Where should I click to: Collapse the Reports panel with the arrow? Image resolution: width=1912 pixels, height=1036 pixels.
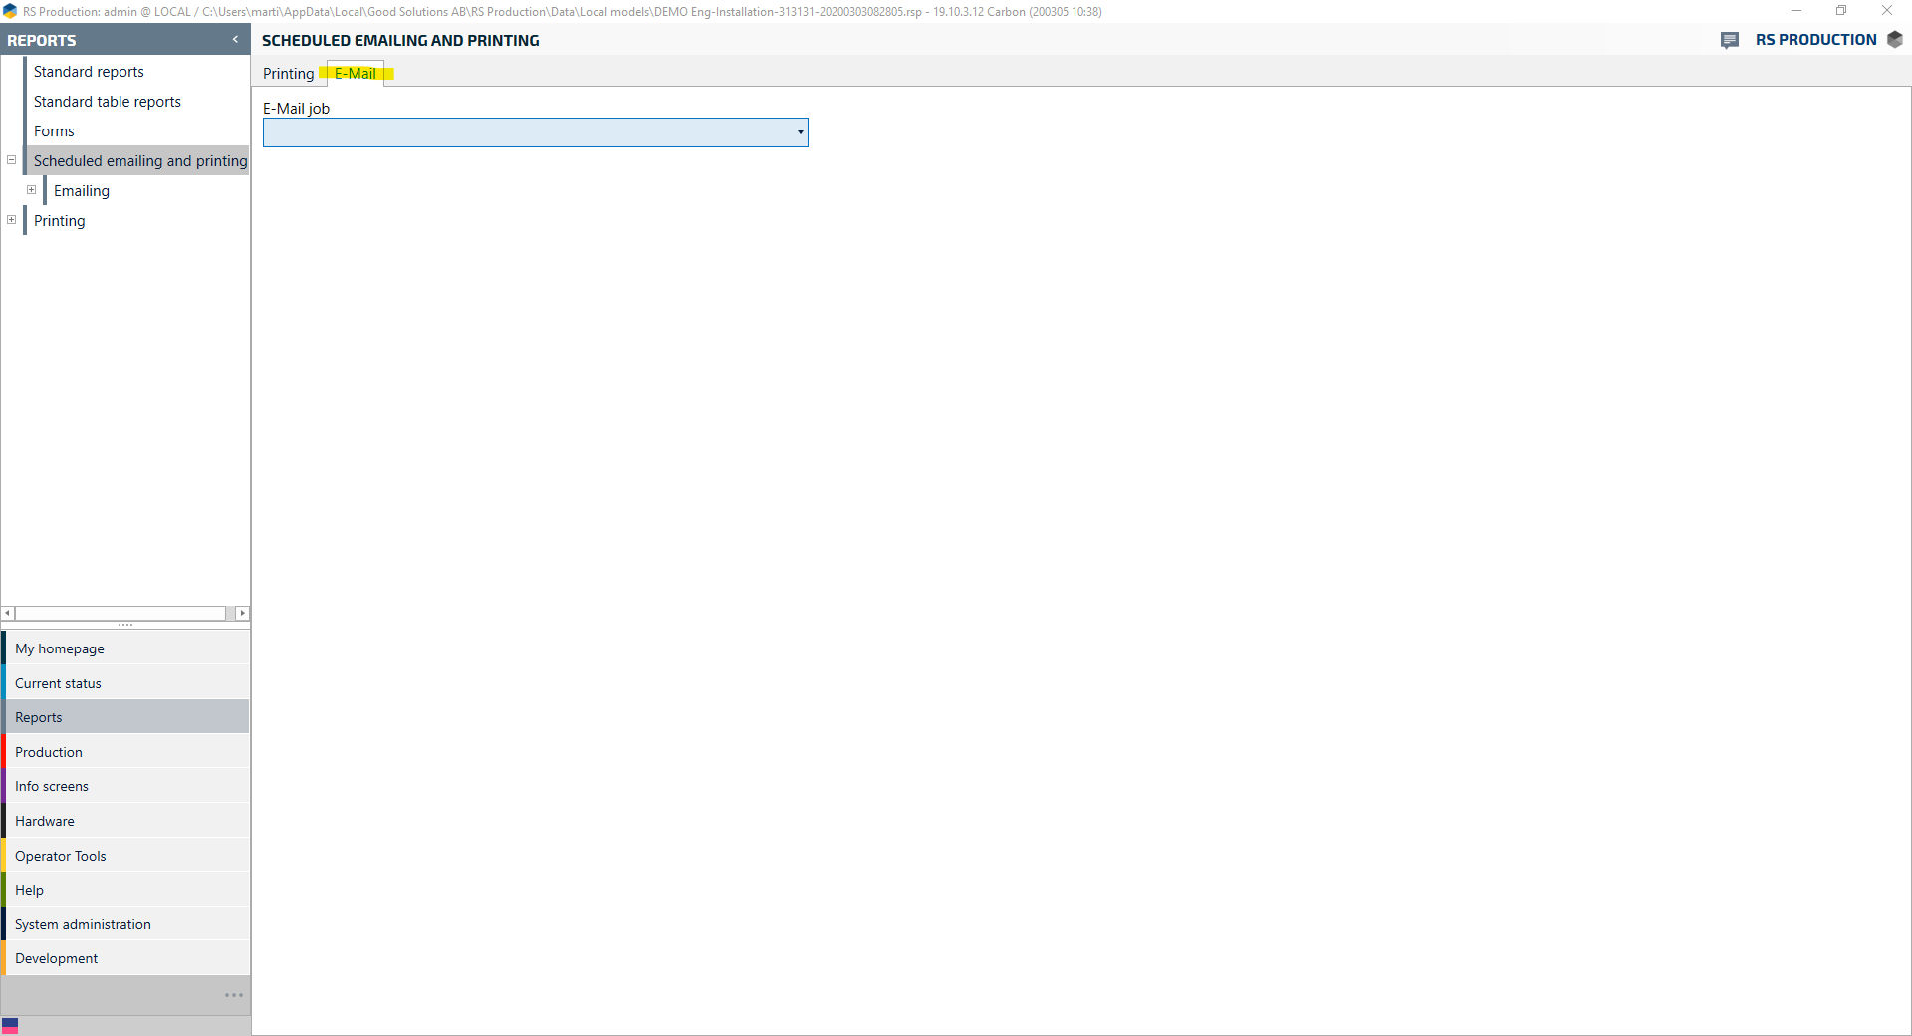pyautogui.click(x=235, y=40)
